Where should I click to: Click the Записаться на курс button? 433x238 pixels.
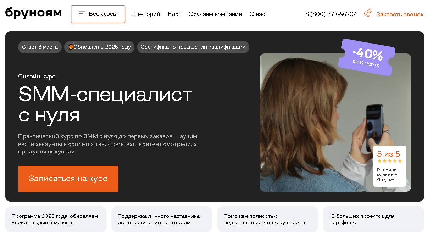click(68, 179)
